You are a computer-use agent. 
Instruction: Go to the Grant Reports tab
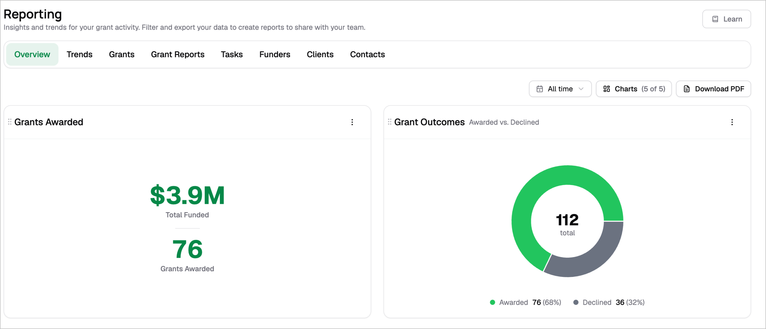pyautogui.click(x=178, y=54)
